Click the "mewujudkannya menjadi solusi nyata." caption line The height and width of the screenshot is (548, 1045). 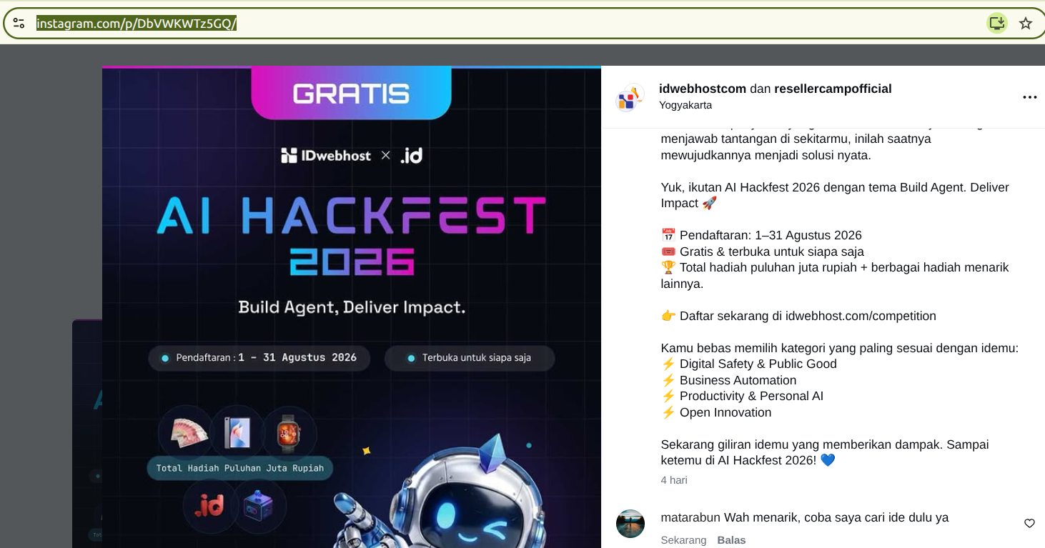click(x=766, y=154)
